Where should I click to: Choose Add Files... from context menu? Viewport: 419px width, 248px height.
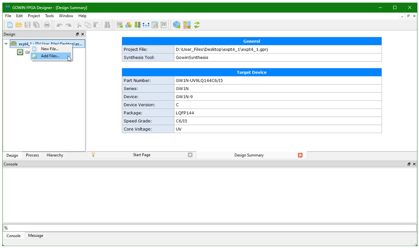coord(51,56)
